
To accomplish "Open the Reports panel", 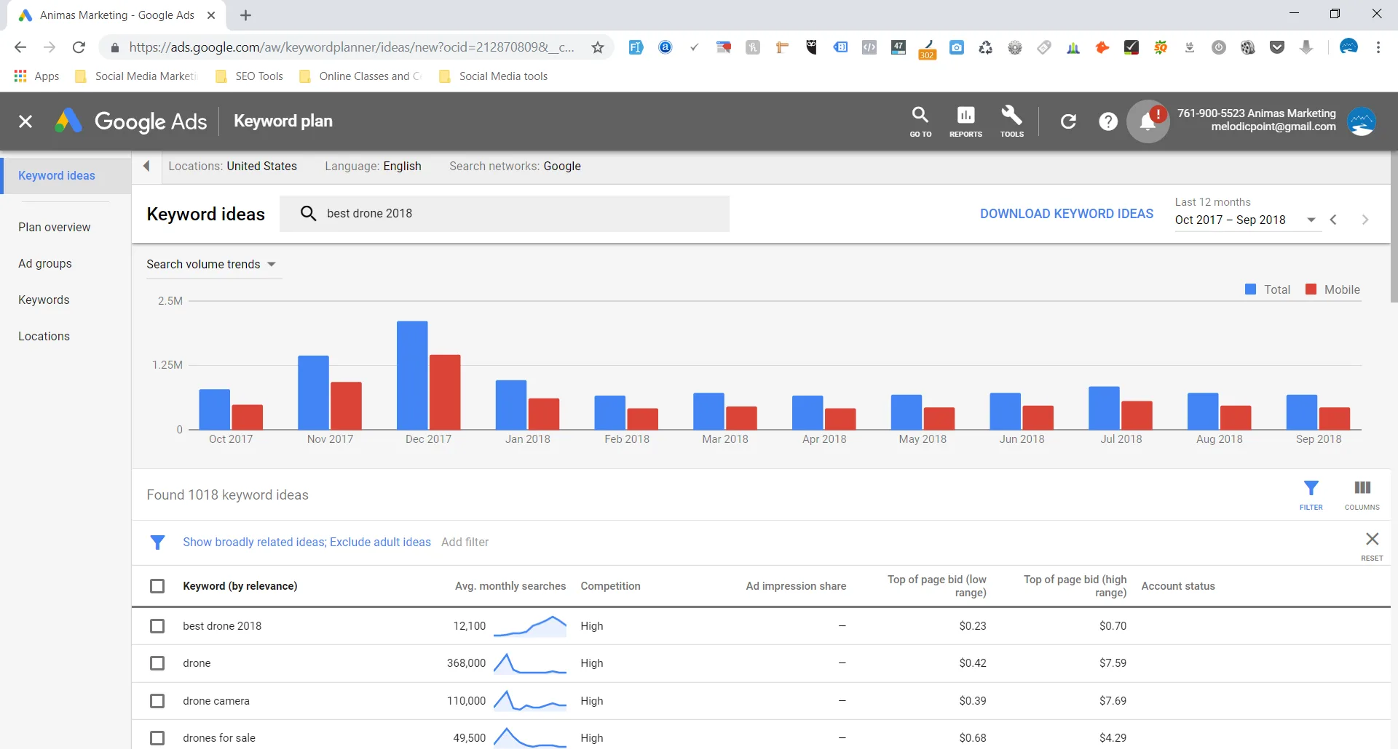I will click(x=966, y=121).
